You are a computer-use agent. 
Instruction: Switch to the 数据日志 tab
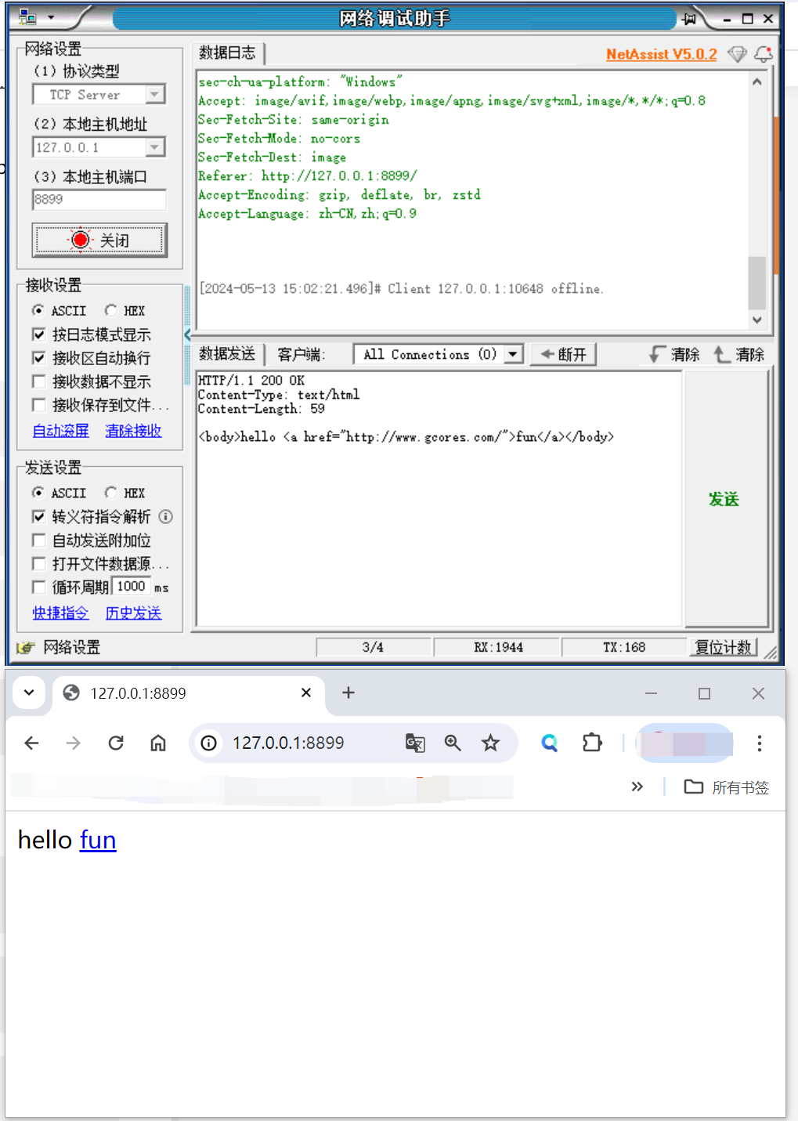[227, 53]
